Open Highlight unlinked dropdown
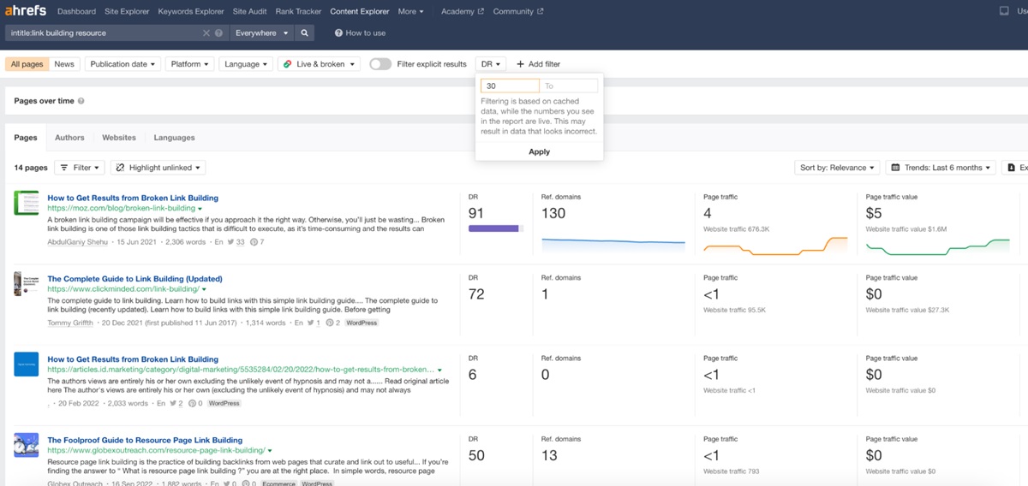 158,168
